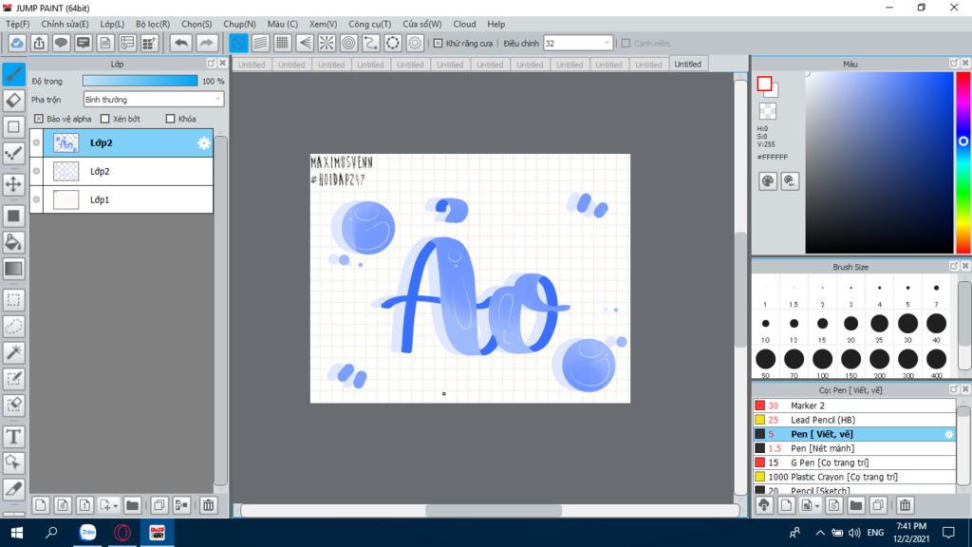The width and height of the screenshot is (972, 547).
Task: Toggle visibility of the middle Lớp2 layer
Action: click(37, 171)
